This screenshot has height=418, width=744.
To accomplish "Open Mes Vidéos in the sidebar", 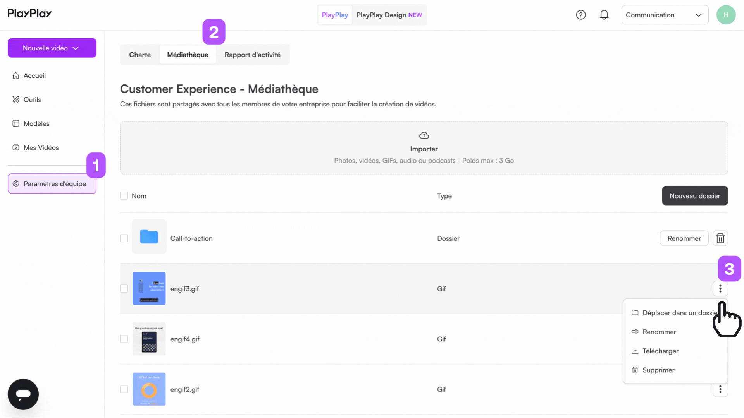I will 52,147.
